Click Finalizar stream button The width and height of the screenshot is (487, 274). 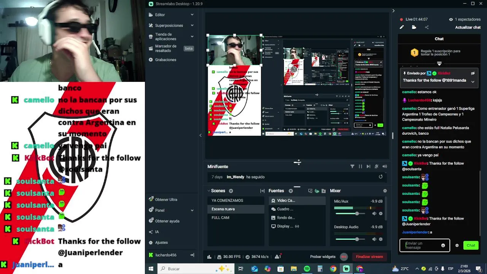[x=369, y=256]
